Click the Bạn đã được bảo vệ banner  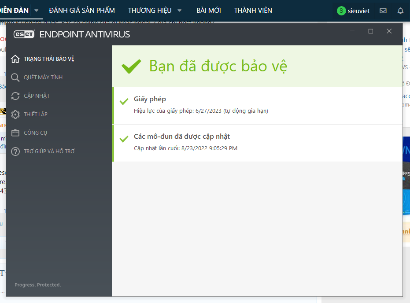pyautogui.click(x=257, y=66)
